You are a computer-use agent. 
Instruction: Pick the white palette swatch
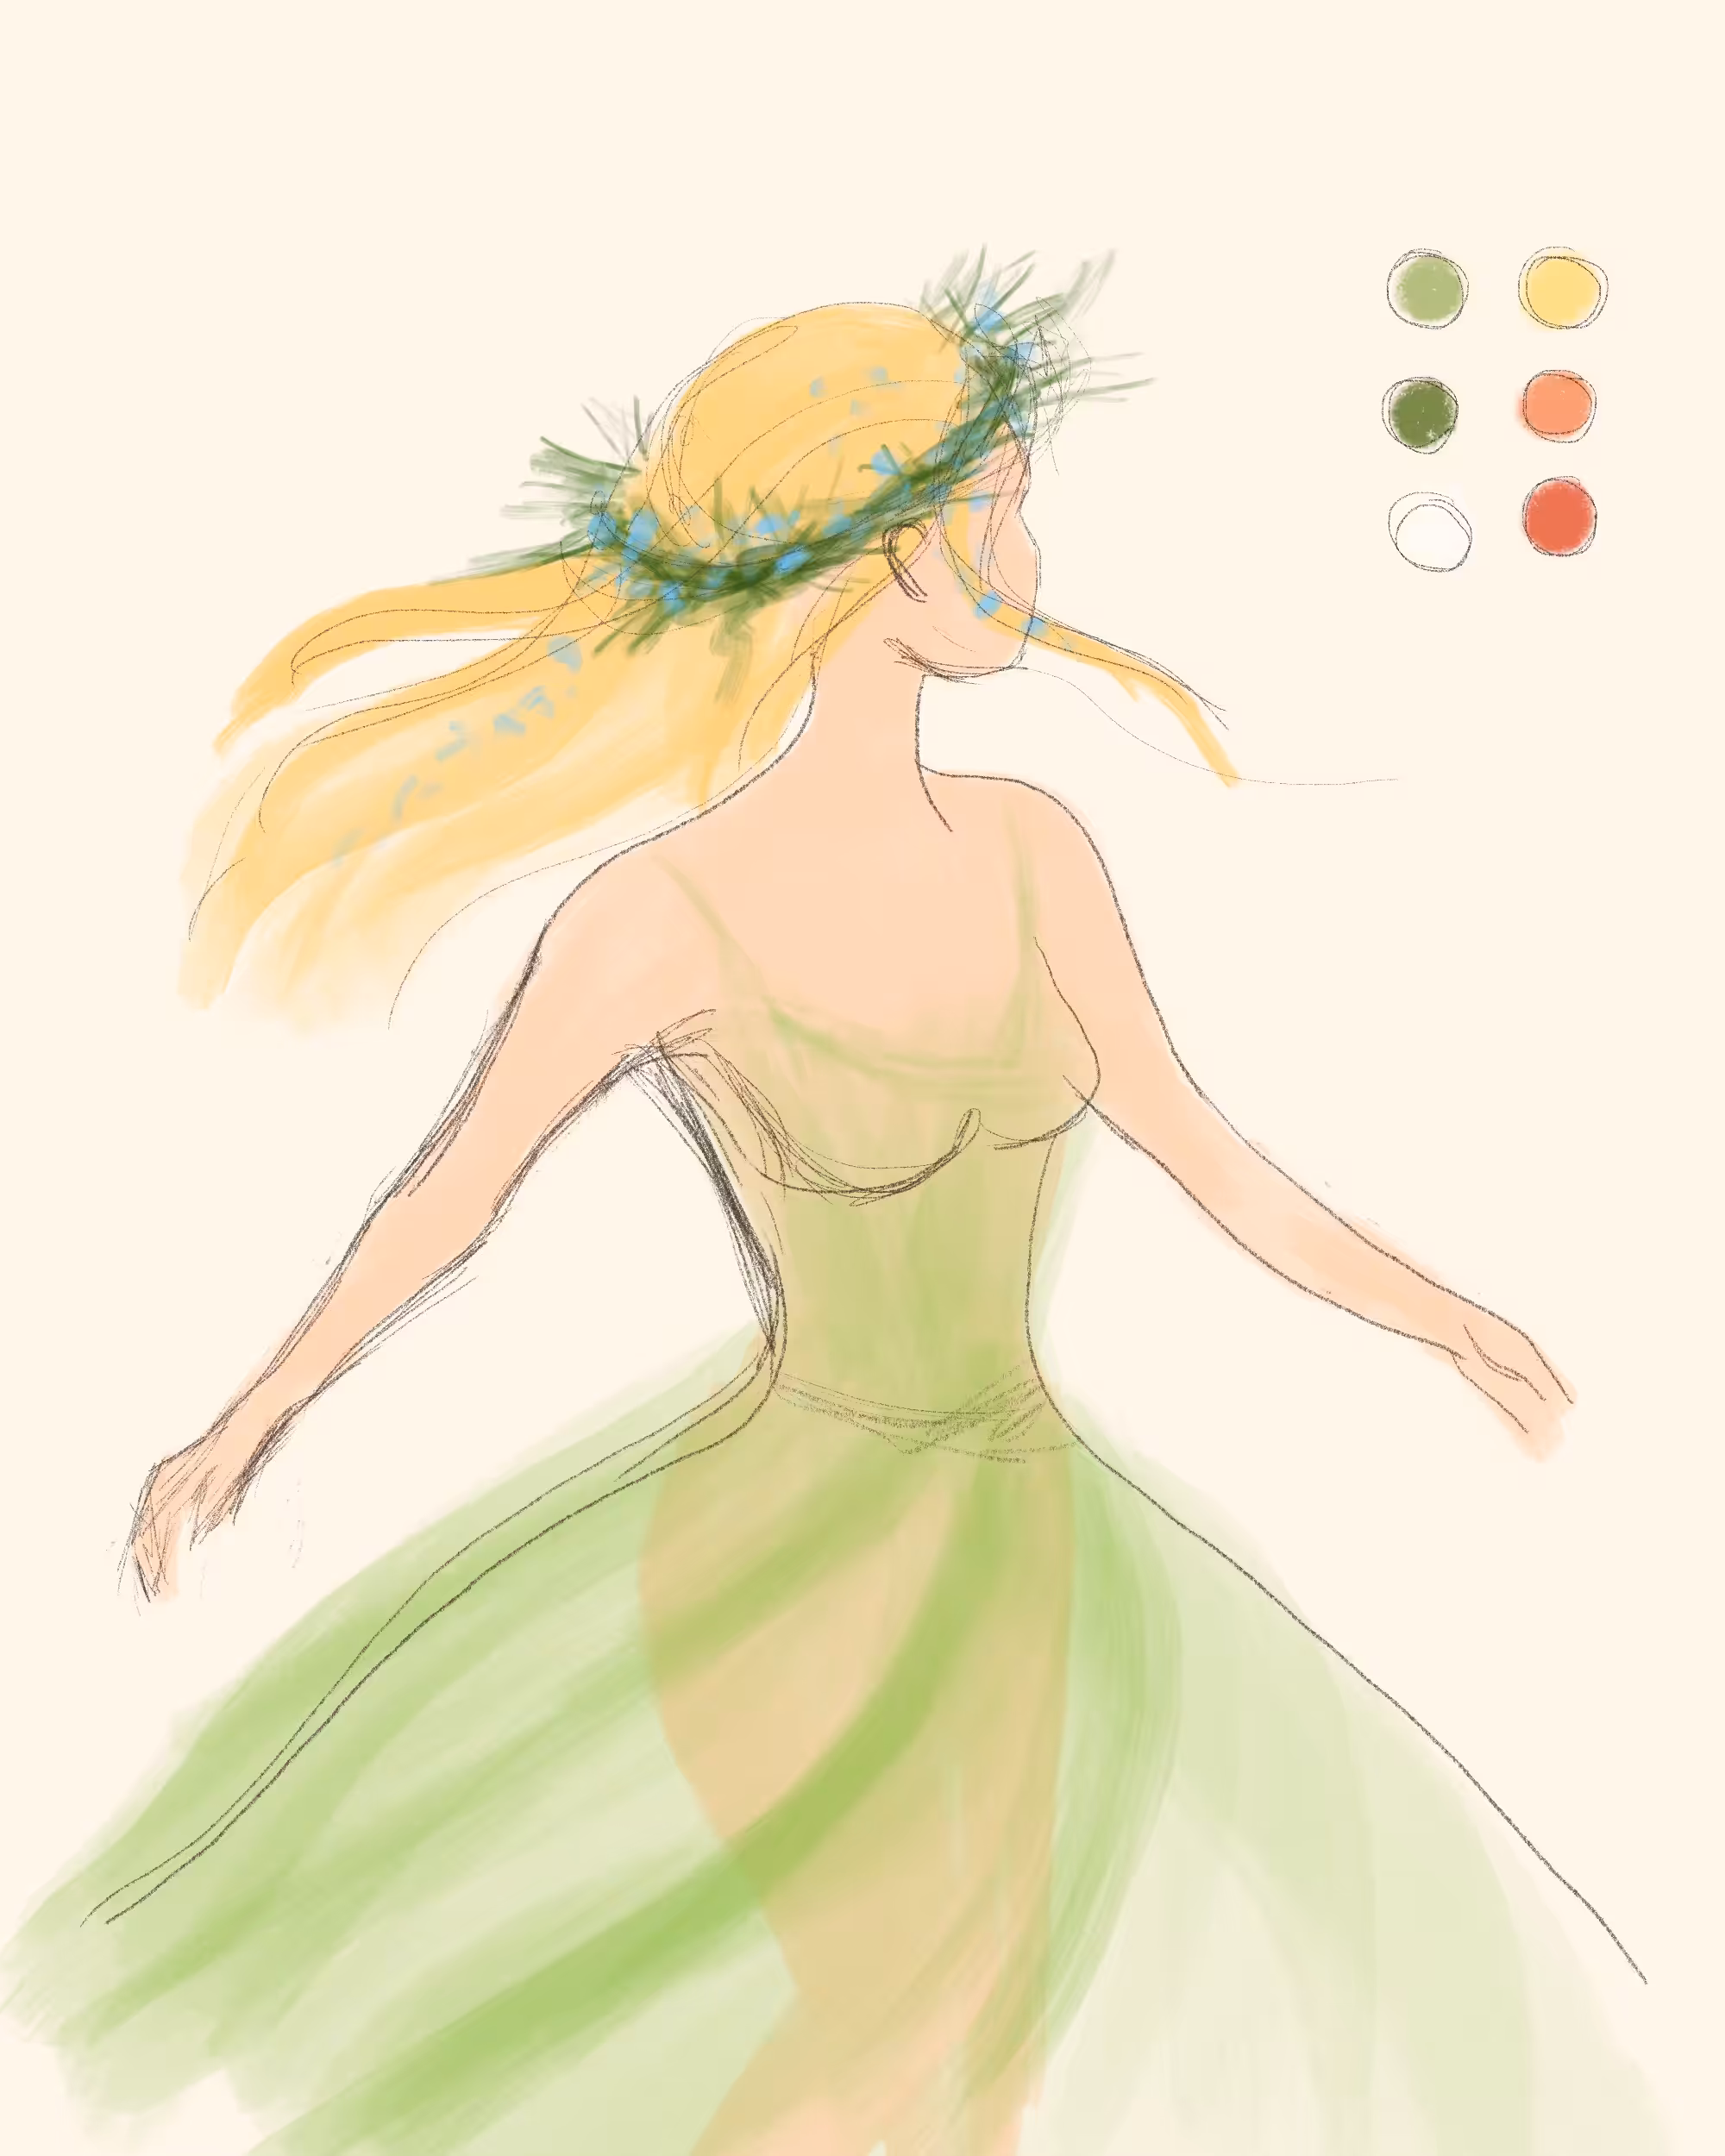pyautogui.click(x=1430, y=531)
